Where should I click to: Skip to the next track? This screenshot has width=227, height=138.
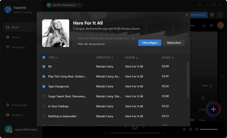coord(144,127)
